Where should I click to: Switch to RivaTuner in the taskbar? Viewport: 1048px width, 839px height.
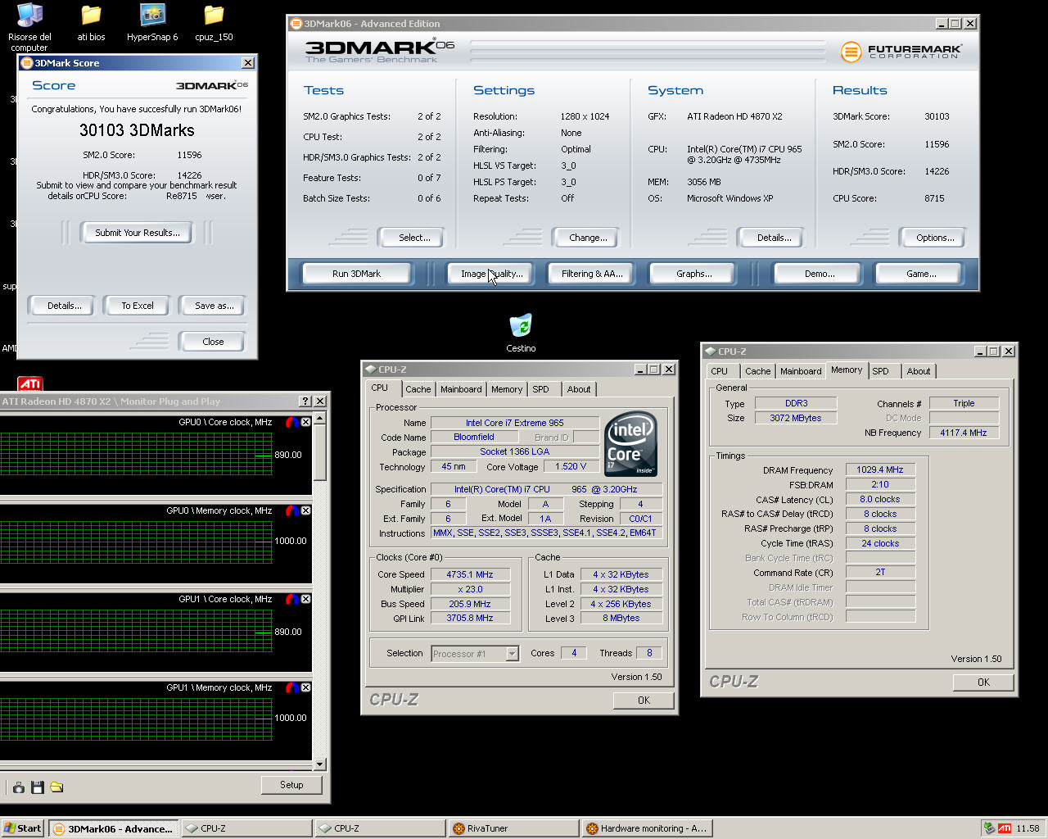[x=514, y=828]
